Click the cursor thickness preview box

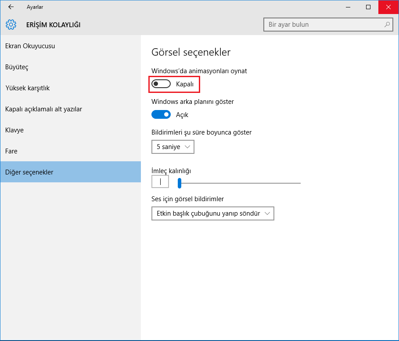click(x=160, y=181)
